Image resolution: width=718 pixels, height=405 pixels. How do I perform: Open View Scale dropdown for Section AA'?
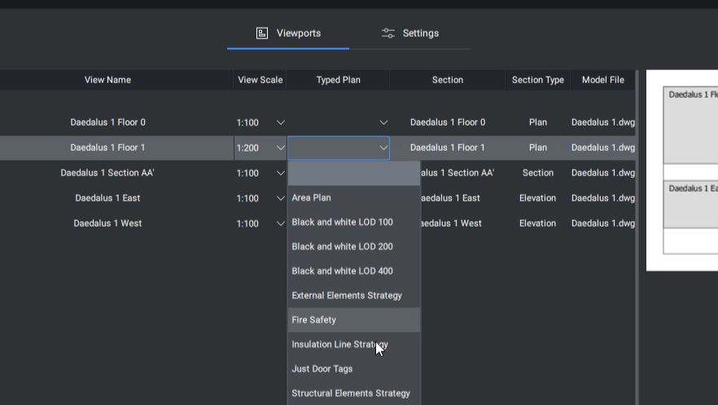(x=281, y=174)
